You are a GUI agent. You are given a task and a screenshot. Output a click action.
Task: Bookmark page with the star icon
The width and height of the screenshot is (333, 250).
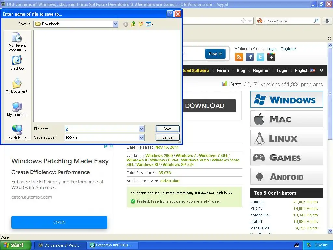244,21
